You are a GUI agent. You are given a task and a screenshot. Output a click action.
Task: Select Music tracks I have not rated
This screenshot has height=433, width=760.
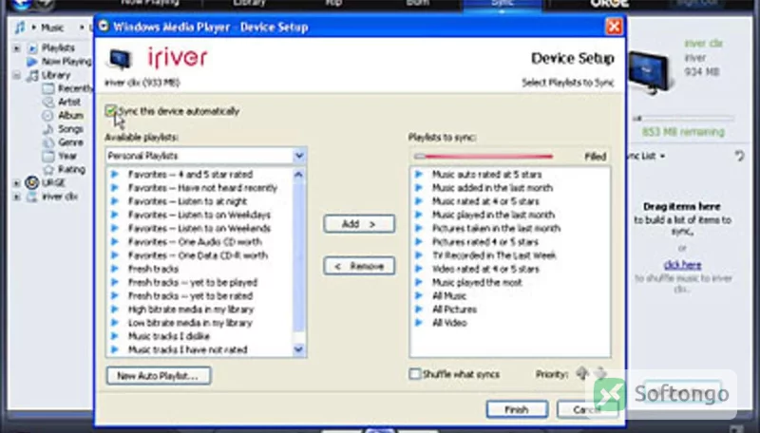pyautogui.click(x=187, y=349)
